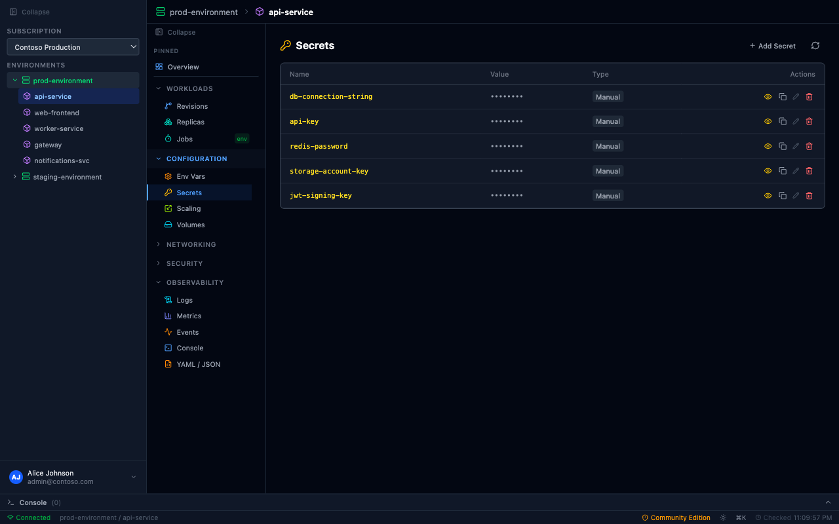Unhide the redis-password secret value
This screenshot has height=524, width=839.
[768, 146]
